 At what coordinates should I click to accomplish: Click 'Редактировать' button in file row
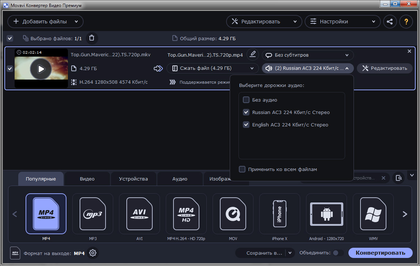point(385,68)
